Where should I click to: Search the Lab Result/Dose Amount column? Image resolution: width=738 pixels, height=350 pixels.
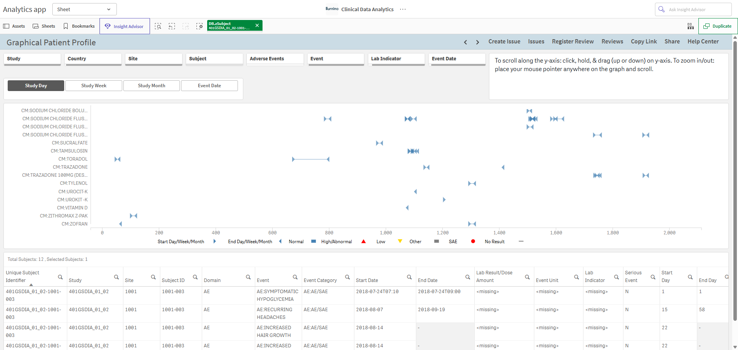click(527, 277)
